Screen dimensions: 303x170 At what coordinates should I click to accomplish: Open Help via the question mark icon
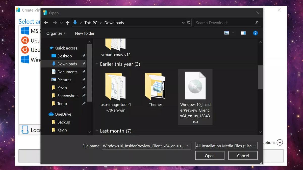click(255, 33)
